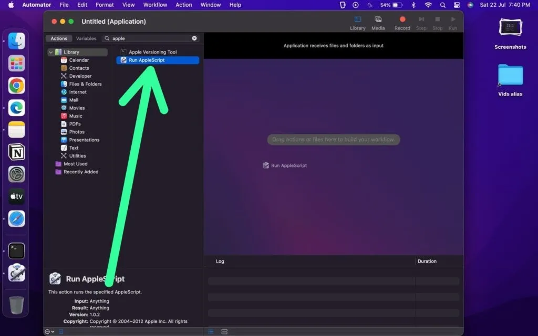This screenshot has height=336, width=538.
Task: Open the Apple menu
Action: (11, 5)
